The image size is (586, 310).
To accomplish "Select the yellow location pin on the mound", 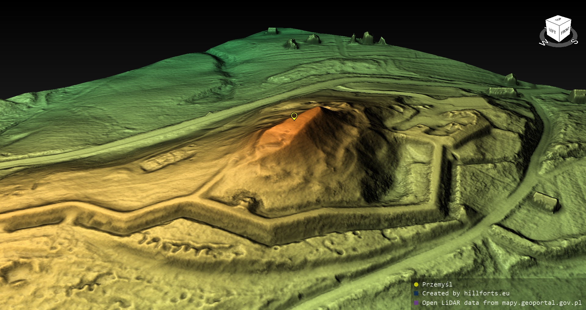I will (x=294, y=116).
